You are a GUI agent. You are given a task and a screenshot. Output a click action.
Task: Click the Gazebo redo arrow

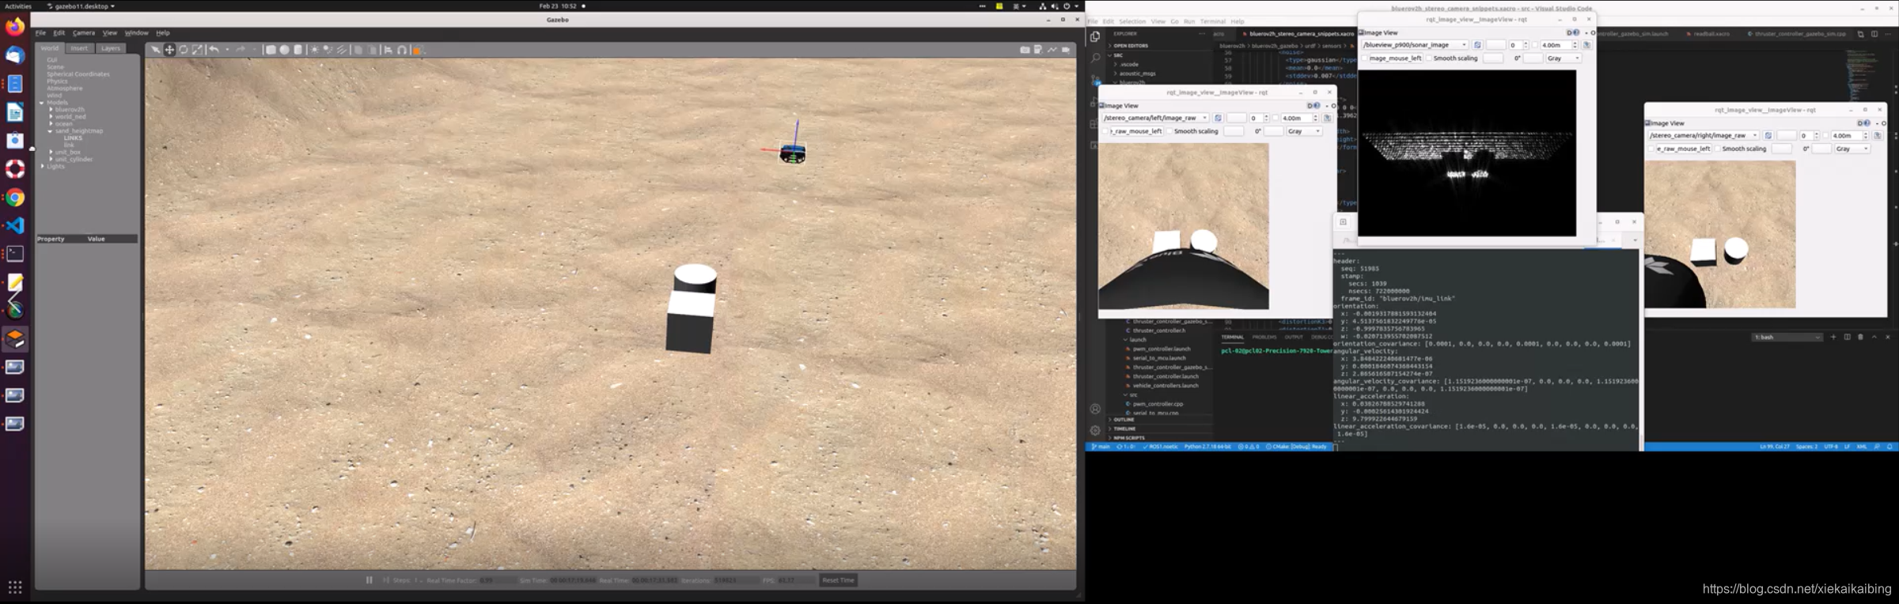(241, 50)
